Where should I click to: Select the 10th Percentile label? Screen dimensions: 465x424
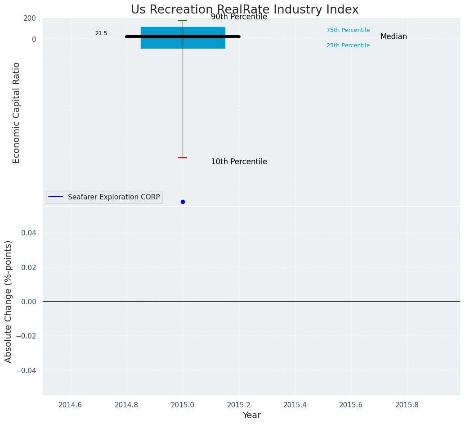pos(239,162)
